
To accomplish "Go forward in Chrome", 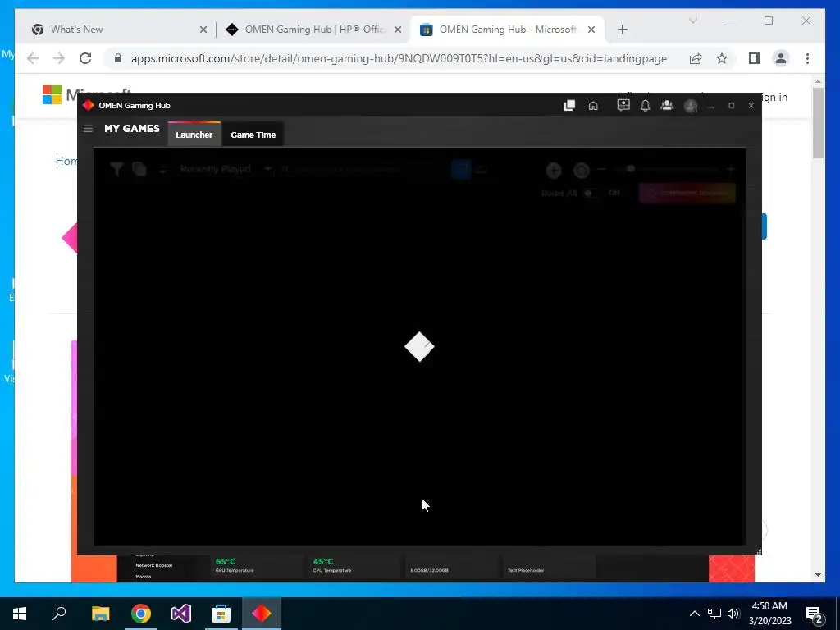I will 59,58.
